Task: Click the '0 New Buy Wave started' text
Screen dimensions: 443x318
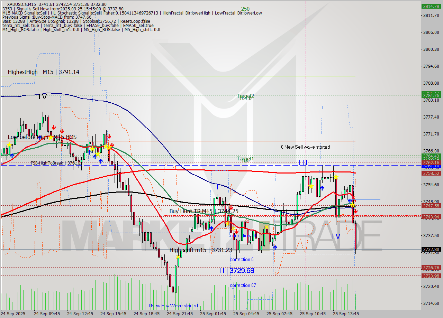Action: [173, 306]
